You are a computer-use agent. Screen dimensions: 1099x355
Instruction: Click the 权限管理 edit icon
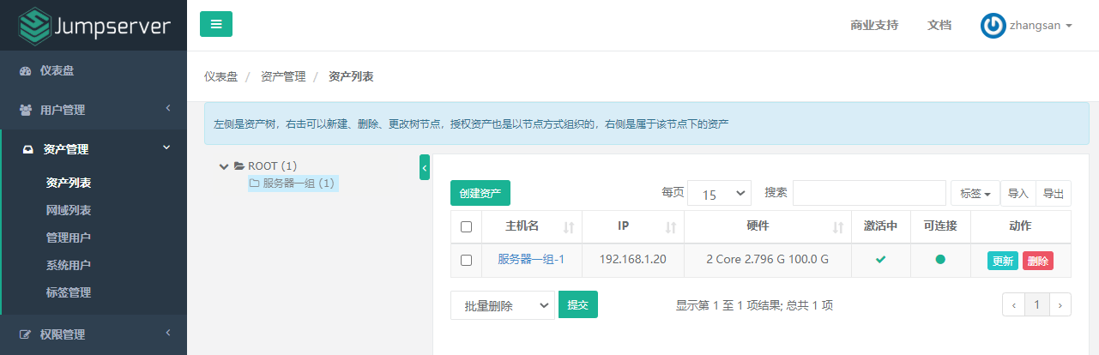click(25, 334)
